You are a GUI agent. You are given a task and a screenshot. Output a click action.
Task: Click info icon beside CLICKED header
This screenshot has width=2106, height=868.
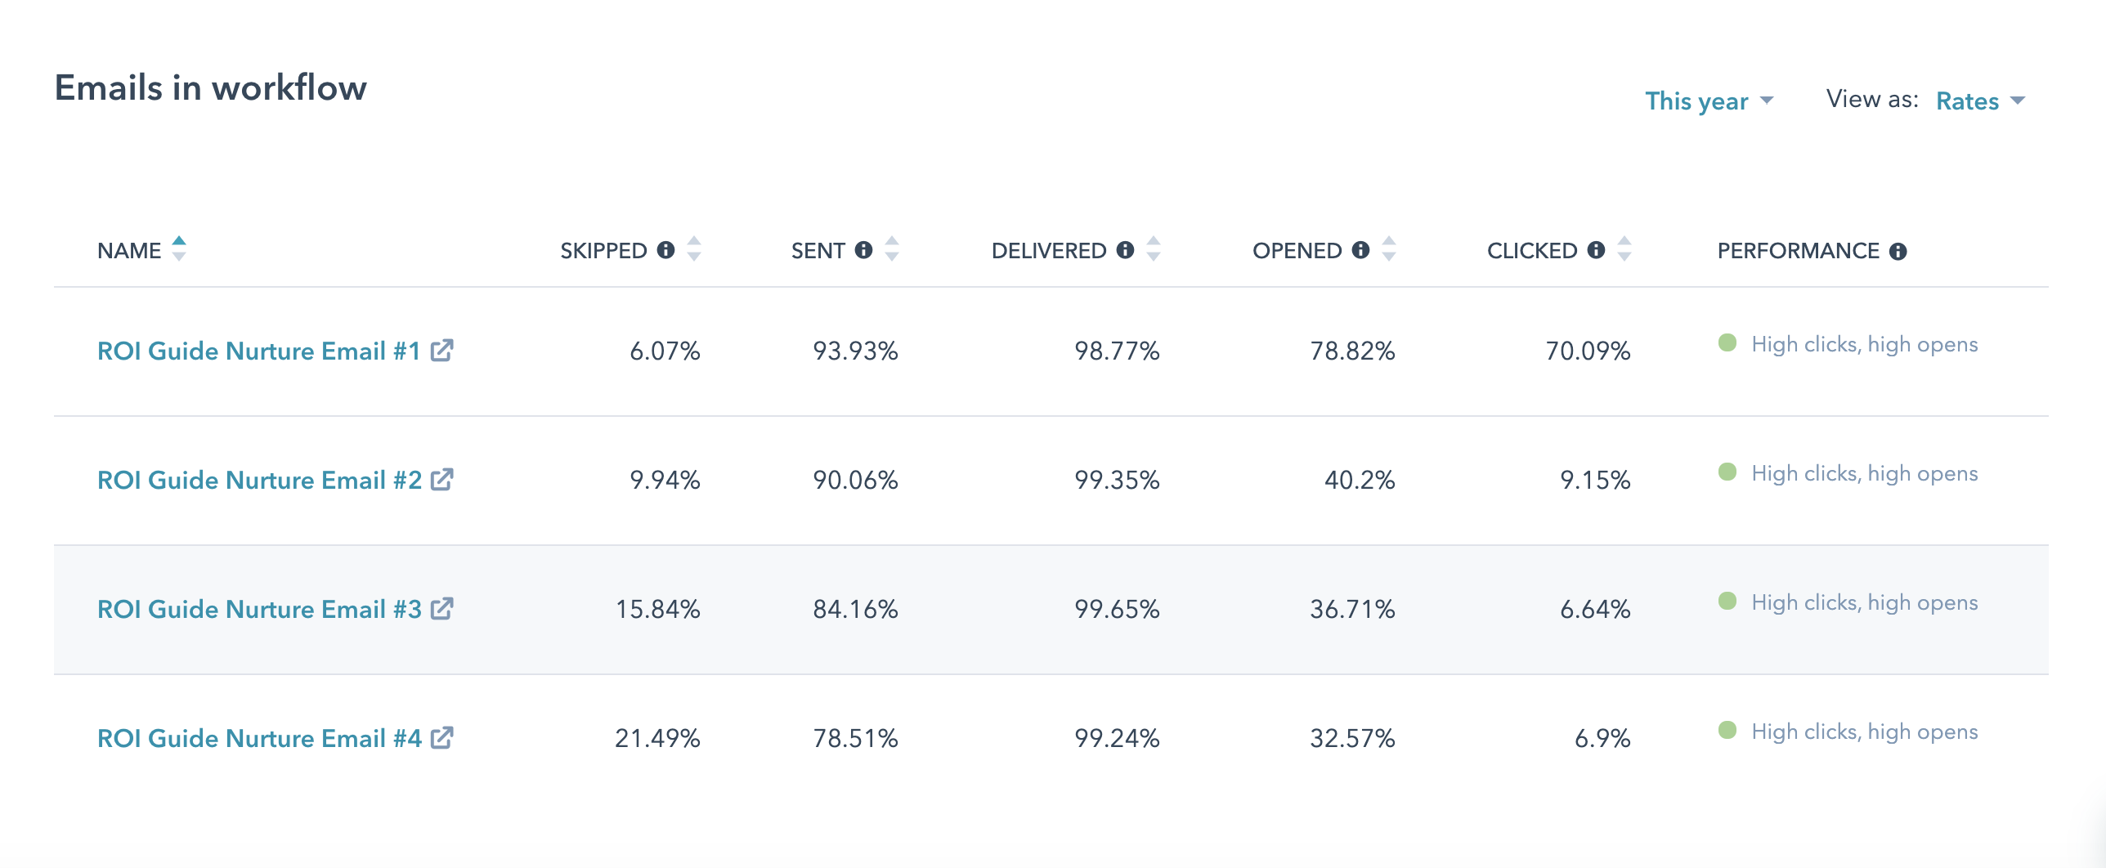pyautogui.click(x=1597, y=250)
